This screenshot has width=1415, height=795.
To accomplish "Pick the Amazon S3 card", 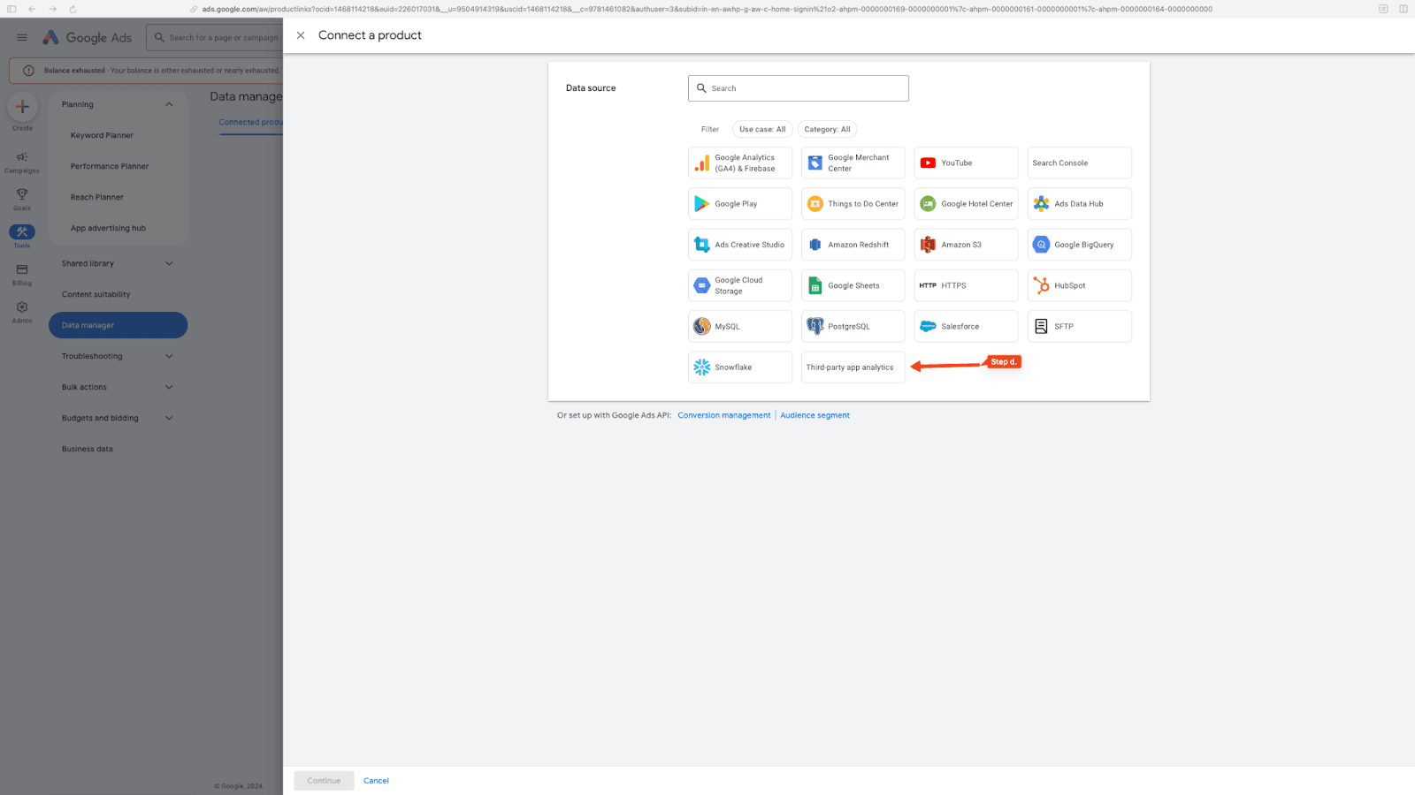I will point(967,245).
